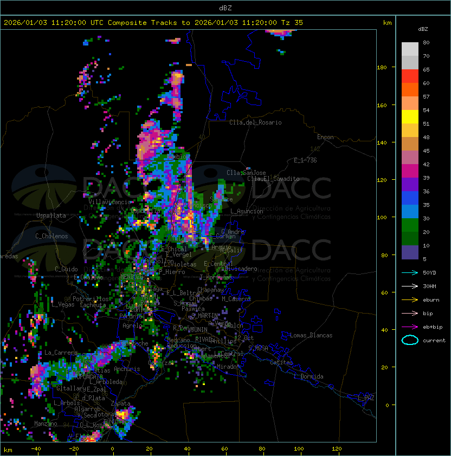The height and width of the screenshot is (456, 451).
Task: Select the light gray top swatch of dBZ scale
Action: tap(410, 49)
